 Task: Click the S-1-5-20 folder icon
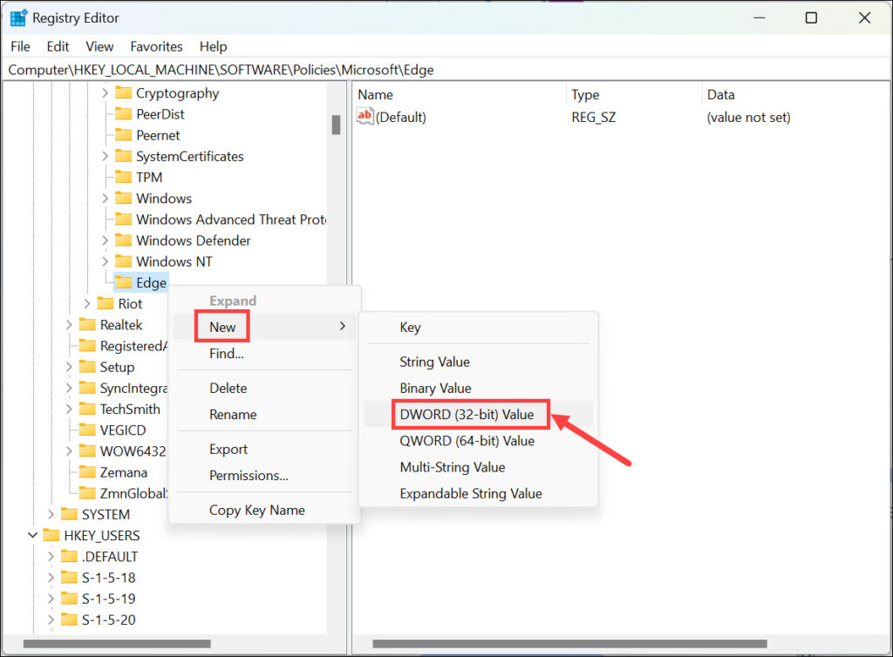(x=69, y=619)
